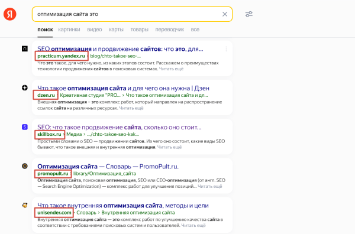This screenshot has width=355, height=234.
Task: Click Читать ещё in the promopult.ru snippet
Action: click(x=210, y=186)
